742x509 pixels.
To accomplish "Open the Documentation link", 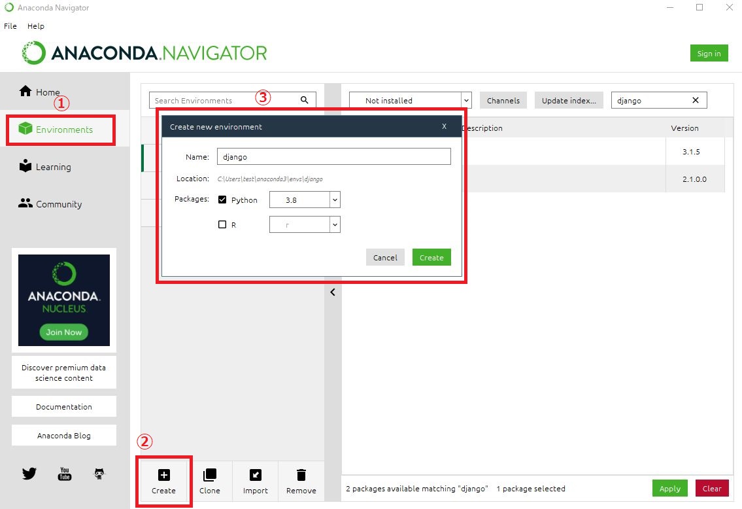I will click(x=64, y=407).
